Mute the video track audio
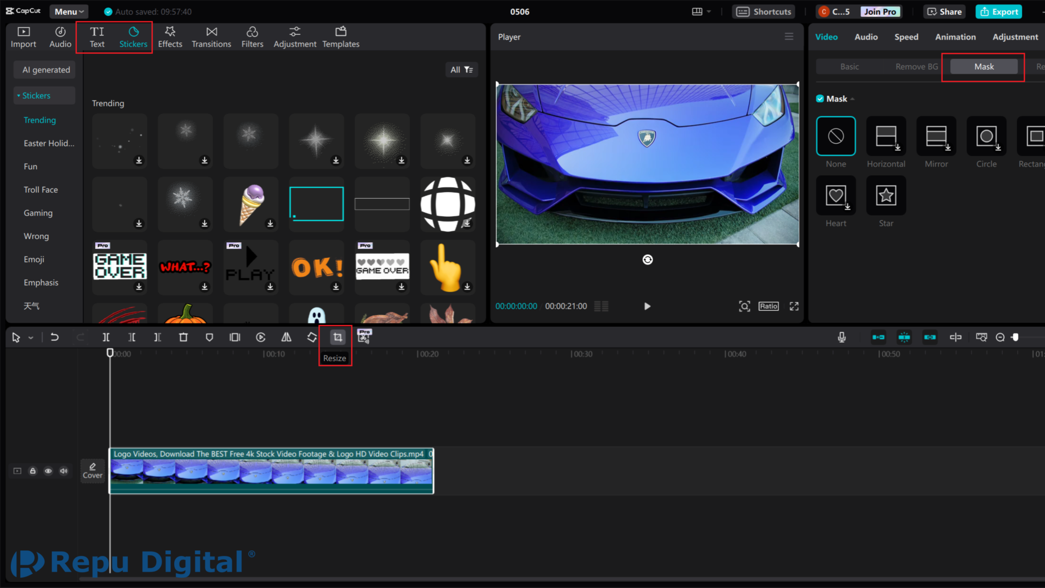This screenshot has height=588, width=1045. [64, 471]
